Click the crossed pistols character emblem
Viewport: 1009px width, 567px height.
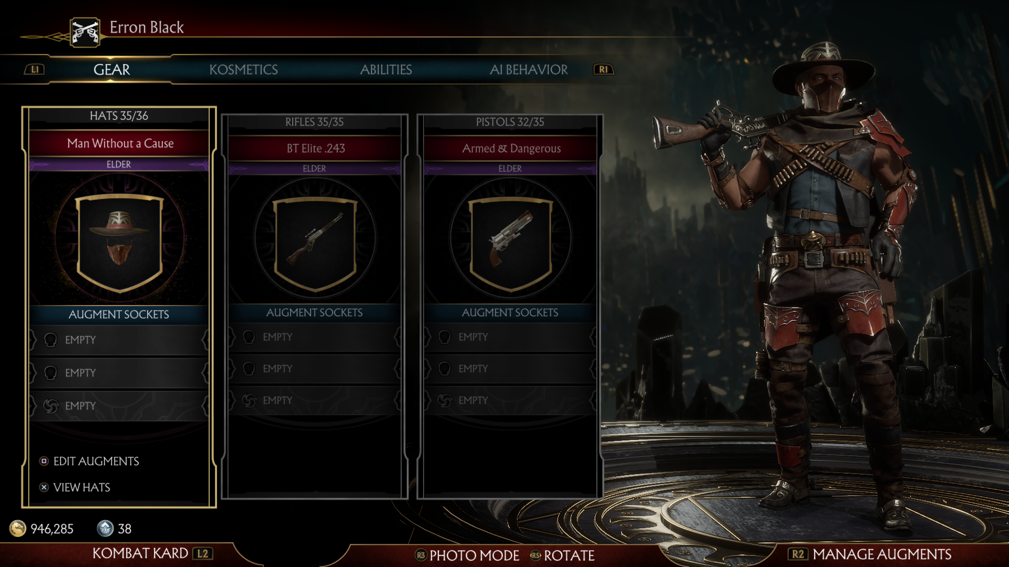(x=85, y=33)
